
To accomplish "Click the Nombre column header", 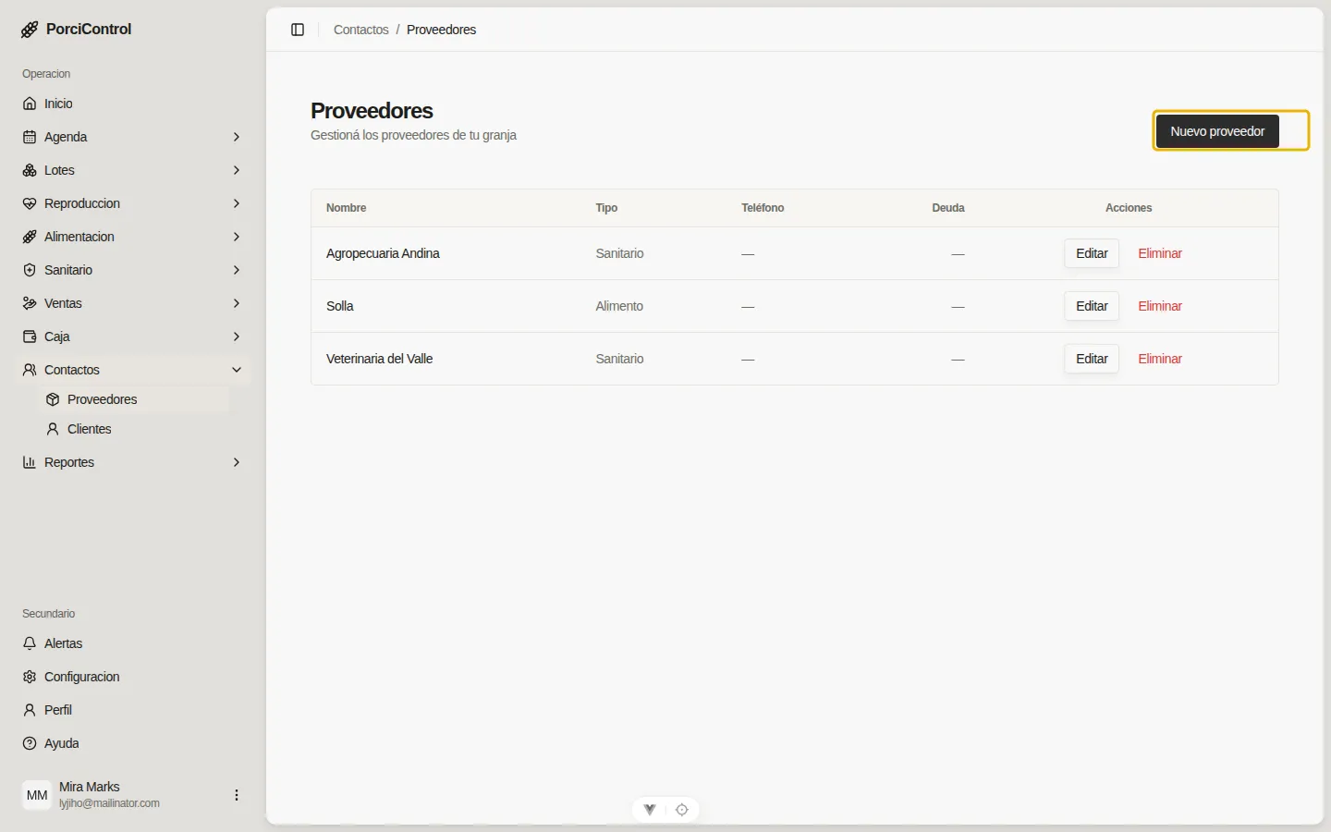I will (347, 208).
